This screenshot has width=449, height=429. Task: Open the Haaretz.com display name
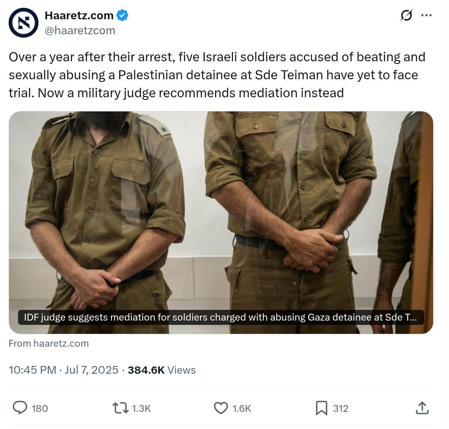79,15
